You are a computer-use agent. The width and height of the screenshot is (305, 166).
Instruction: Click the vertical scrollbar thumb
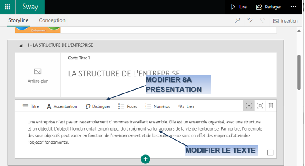pyautogui.click(x=299, y=73)
